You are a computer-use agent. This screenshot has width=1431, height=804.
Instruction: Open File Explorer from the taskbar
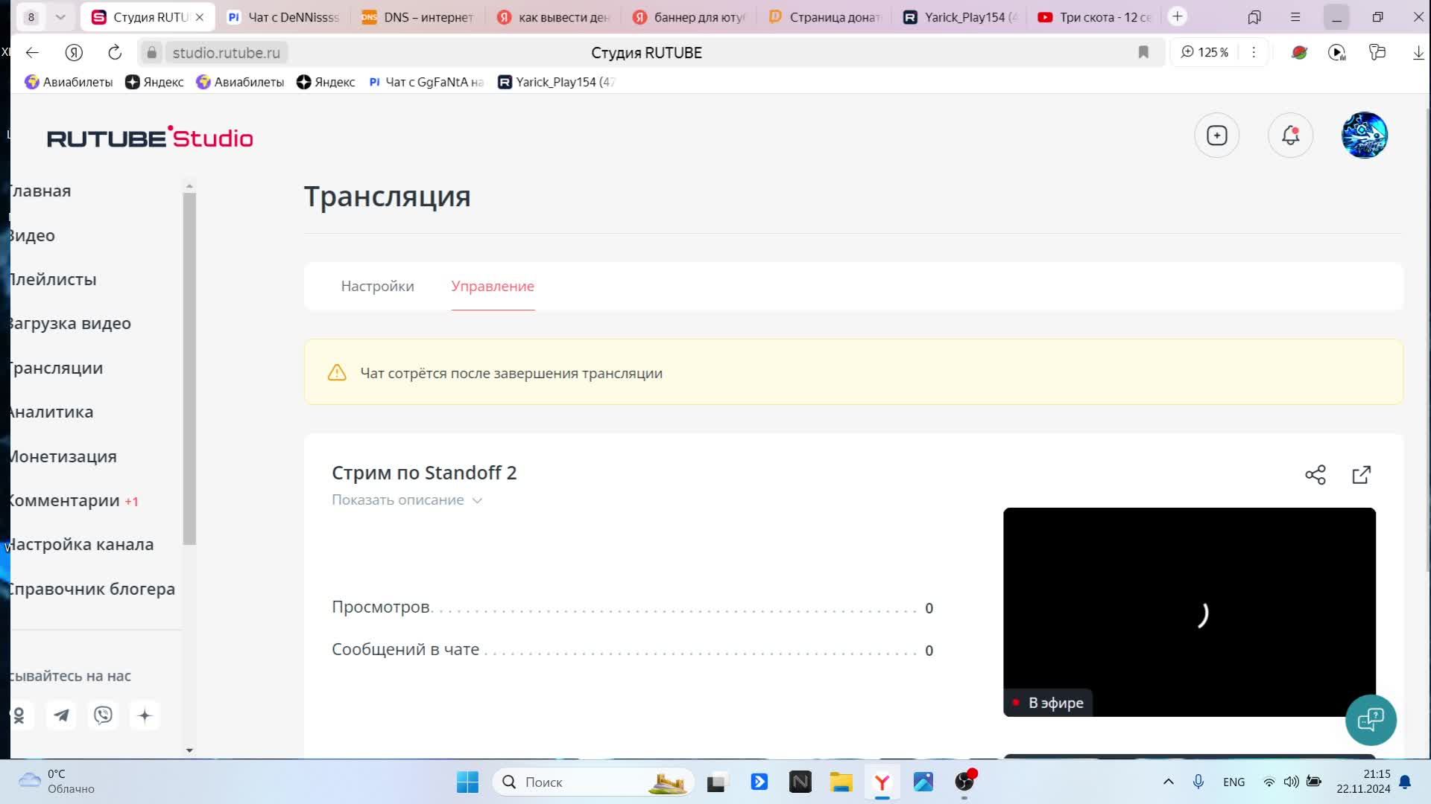point(841,782)
